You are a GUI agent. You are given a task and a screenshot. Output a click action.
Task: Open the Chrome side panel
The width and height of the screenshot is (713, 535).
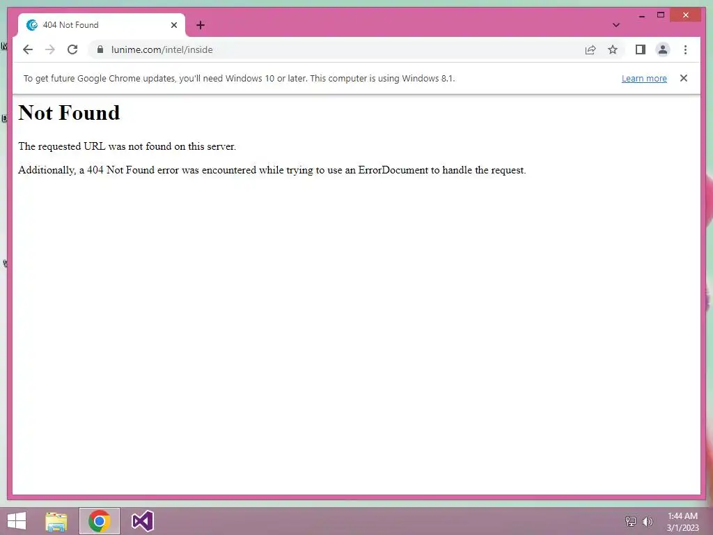pos(641,49)
